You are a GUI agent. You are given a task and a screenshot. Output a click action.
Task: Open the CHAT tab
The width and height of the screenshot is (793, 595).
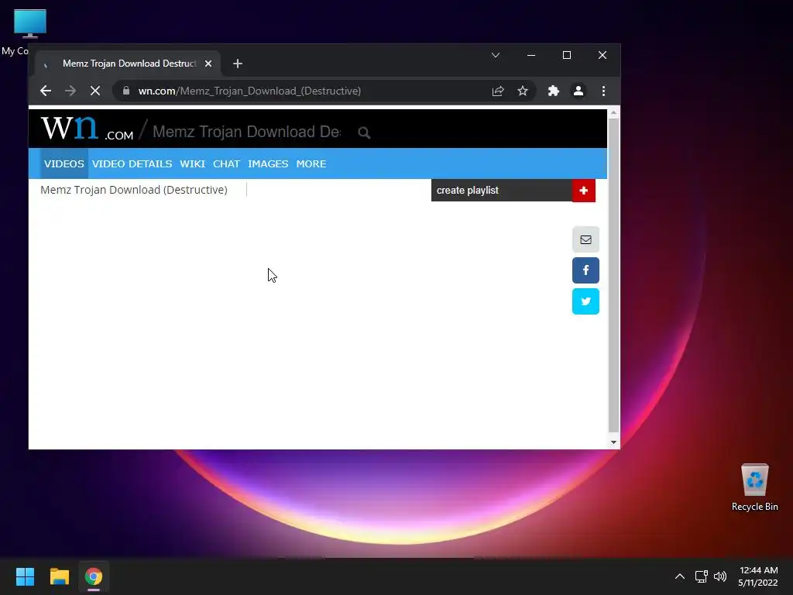[x=226, y=164]
